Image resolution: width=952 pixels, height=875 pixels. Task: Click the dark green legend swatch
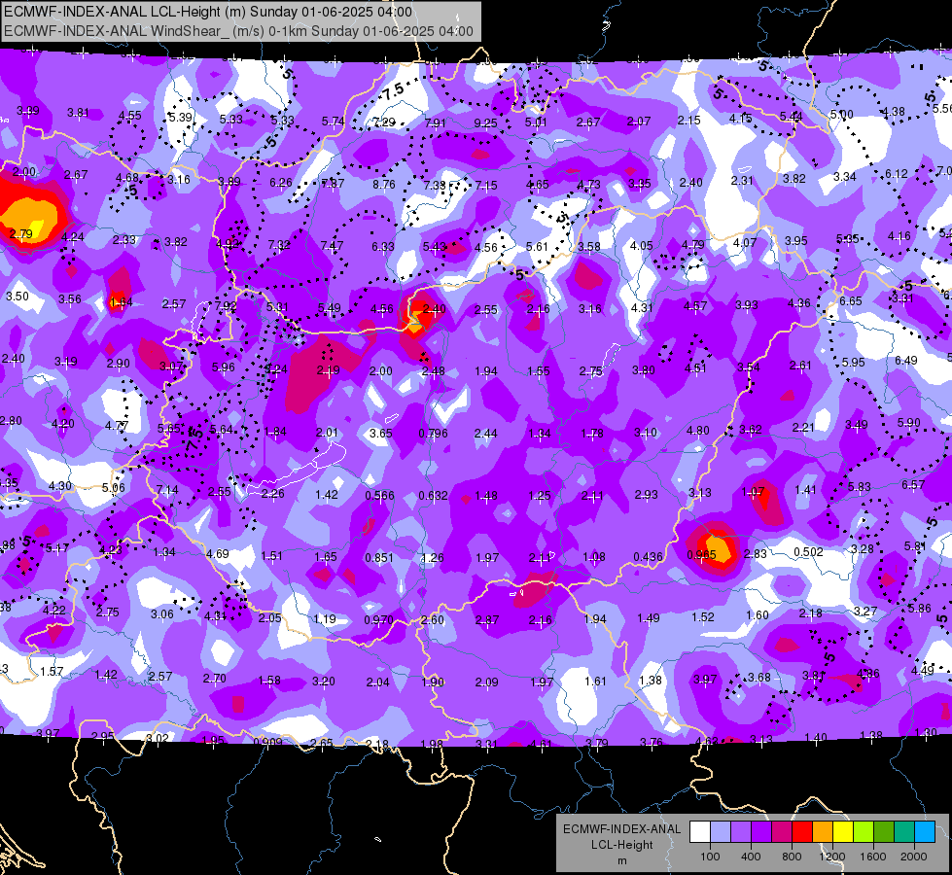tap(883, 832)
